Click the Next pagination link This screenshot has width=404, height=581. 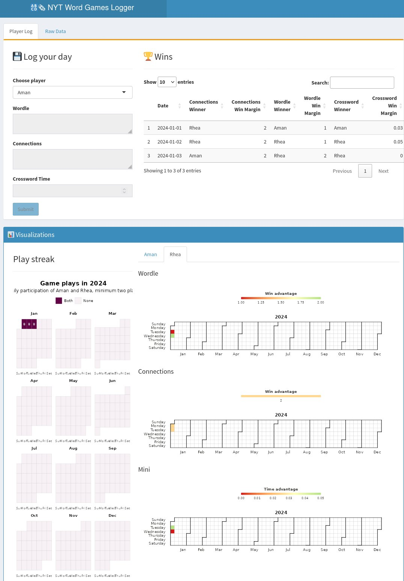click(383, 171)
